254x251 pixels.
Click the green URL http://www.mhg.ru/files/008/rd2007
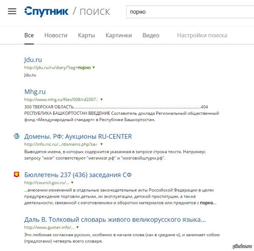(x=61, y=99)
